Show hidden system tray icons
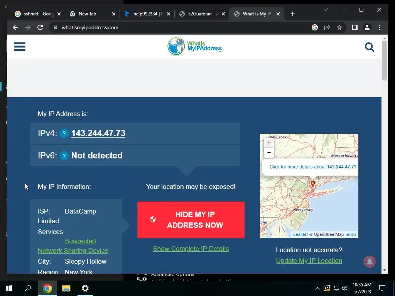 317,288
